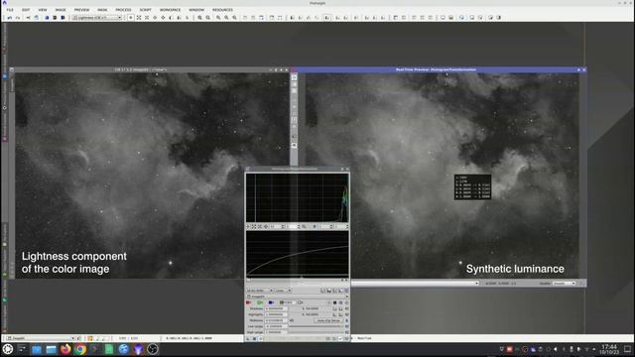The height and width of the screenshot is (357, 635).
Task: Click reset icon beside Midtones value field
Action: pyautogui.click(x=292, y=320)
